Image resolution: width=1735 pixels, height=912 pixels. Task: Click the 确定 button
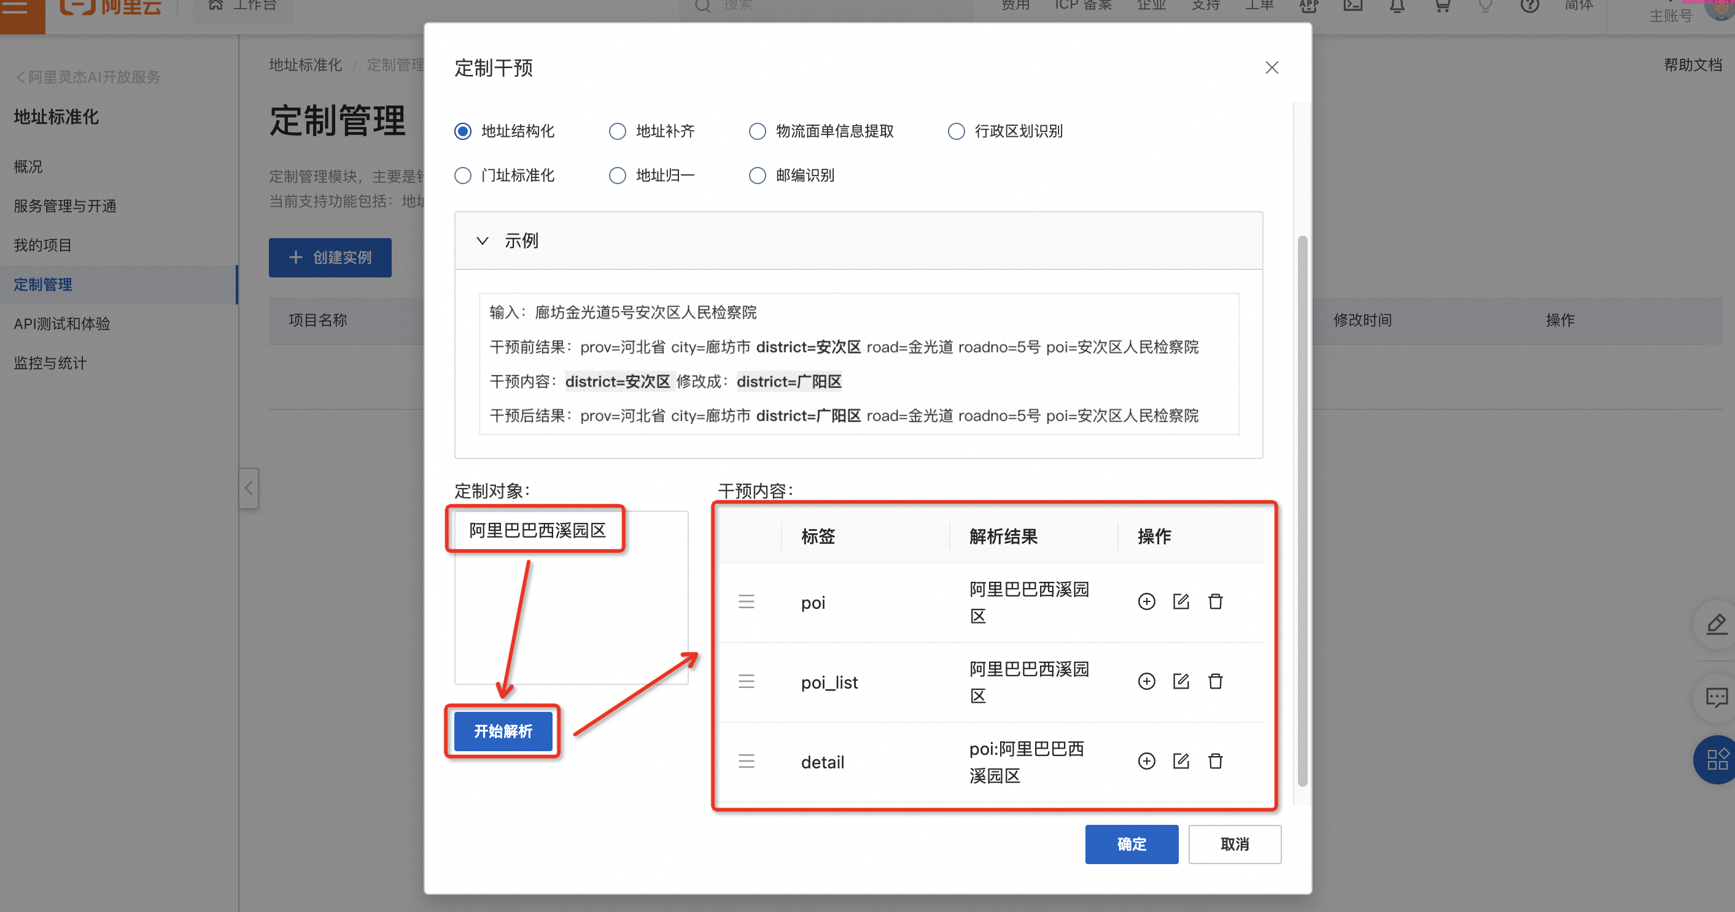(x=1131, y=844)
